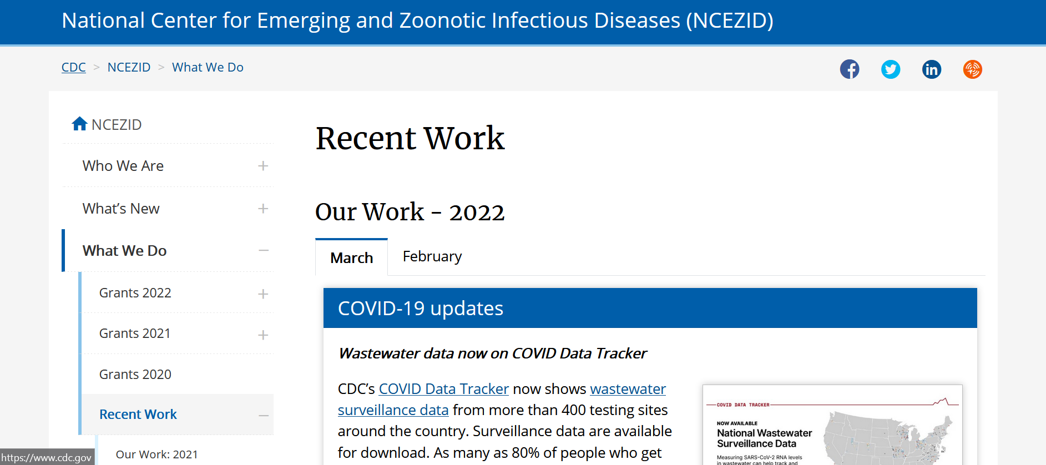Share via LinkedIn icon
The width and height of the screenshot is (1046, 465).
point(931,69)
